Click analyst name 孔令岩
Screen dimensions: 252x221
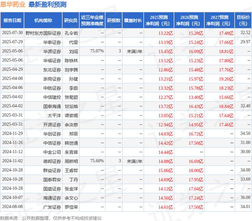(71, 33)
